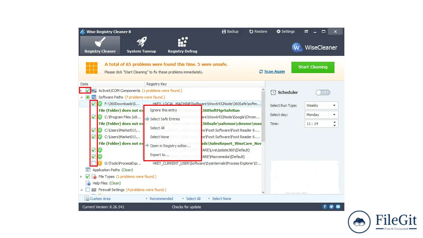Open Settings via the gear icon

pyautogui.click(x=279, y=31)
